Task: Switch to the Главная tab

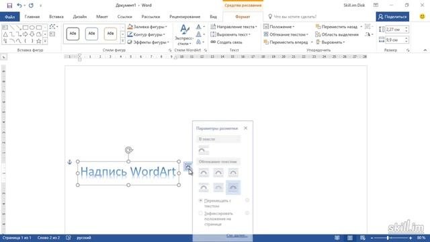Action: click(32, 17)
